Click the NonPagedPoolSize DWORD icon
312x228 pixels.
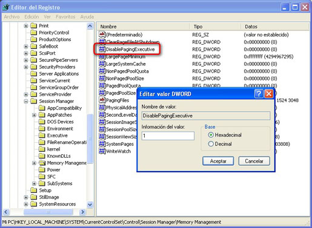102,79
